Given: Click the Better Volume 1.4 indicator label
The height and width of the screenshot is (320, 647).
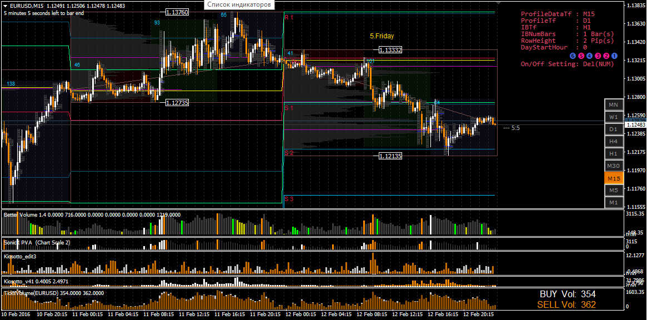Looking at the screenshot, I should [x=92, y=214].
